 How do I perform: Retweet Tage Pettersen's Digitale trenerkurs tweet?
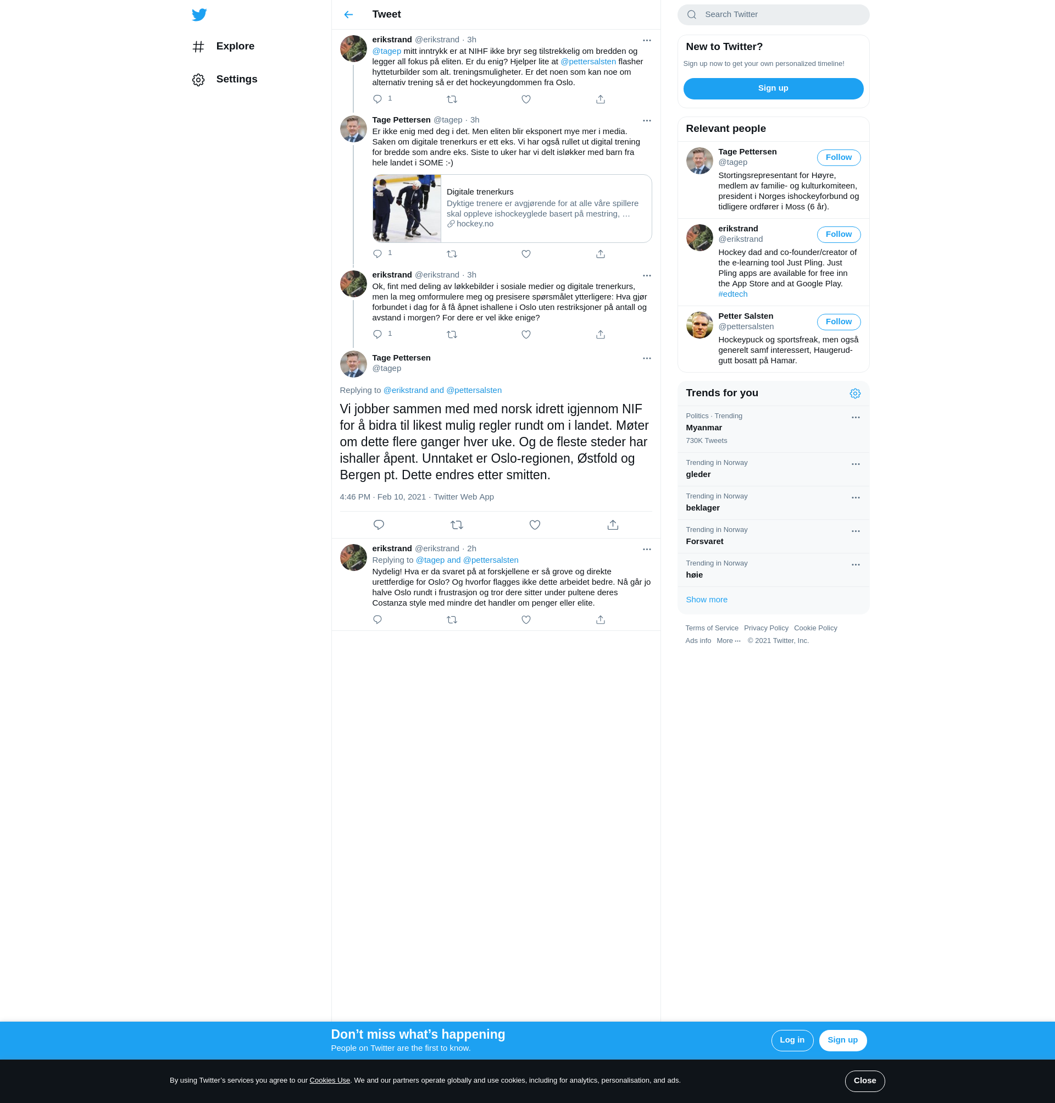click(452, 254)
